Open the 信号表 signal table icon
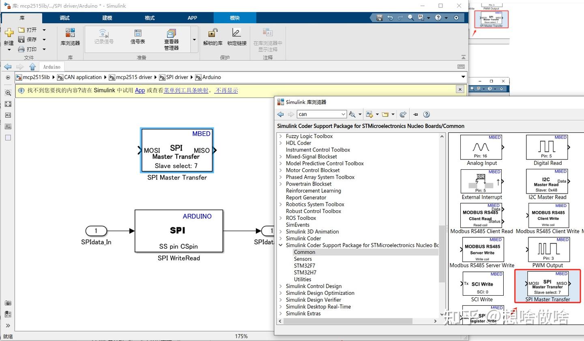The height and width of the screenshot is (341, 584). (x=138, y=33)
